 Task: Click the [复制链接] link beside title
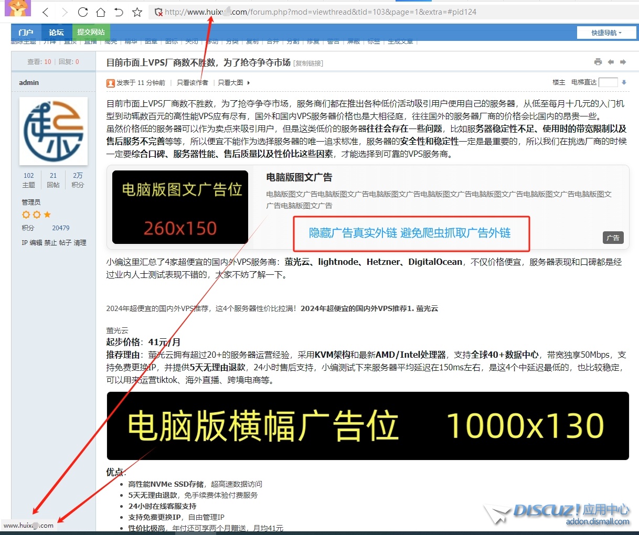(x=308, y=63)
